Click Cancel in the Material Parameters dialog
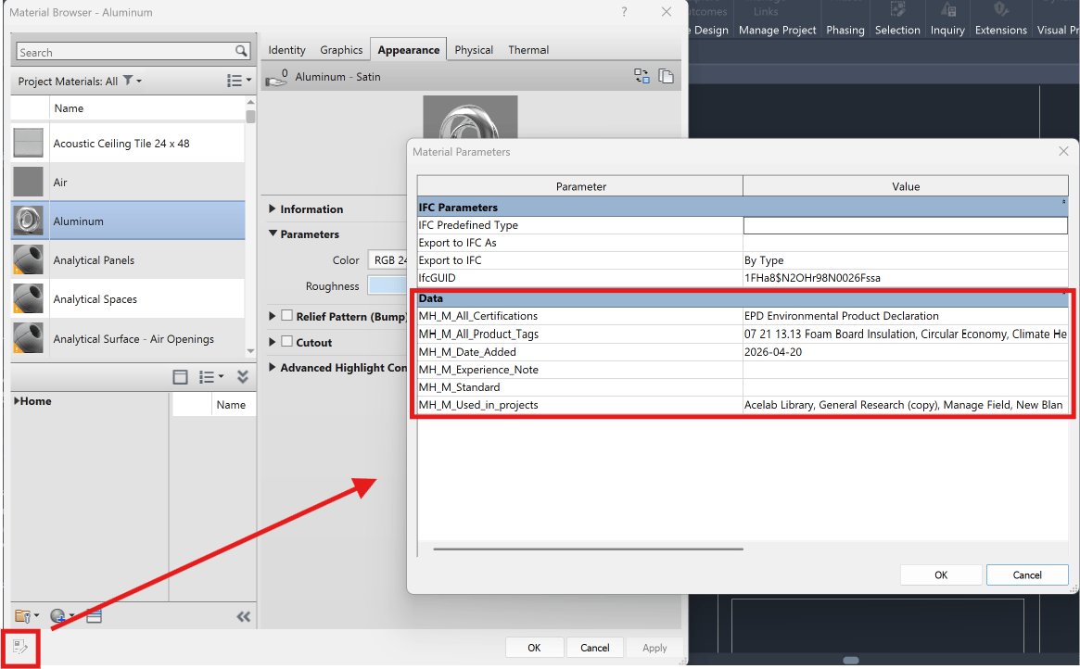Screen dimensions: 1080x669 [1027, 574]
